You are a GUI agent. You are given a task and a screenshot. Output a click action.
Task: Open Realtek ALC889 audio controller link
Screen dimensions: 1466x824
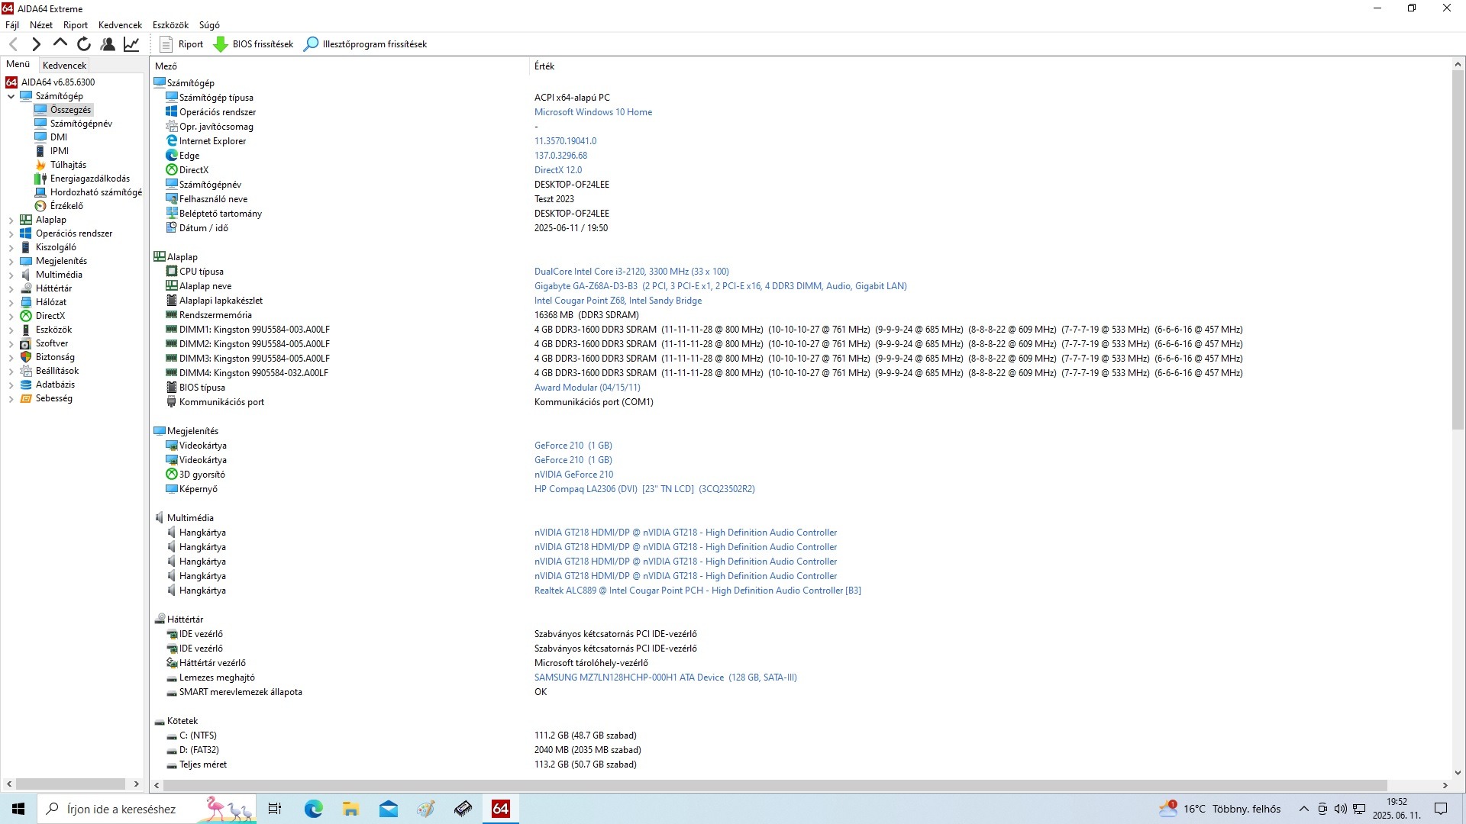(x=698, y=591)
